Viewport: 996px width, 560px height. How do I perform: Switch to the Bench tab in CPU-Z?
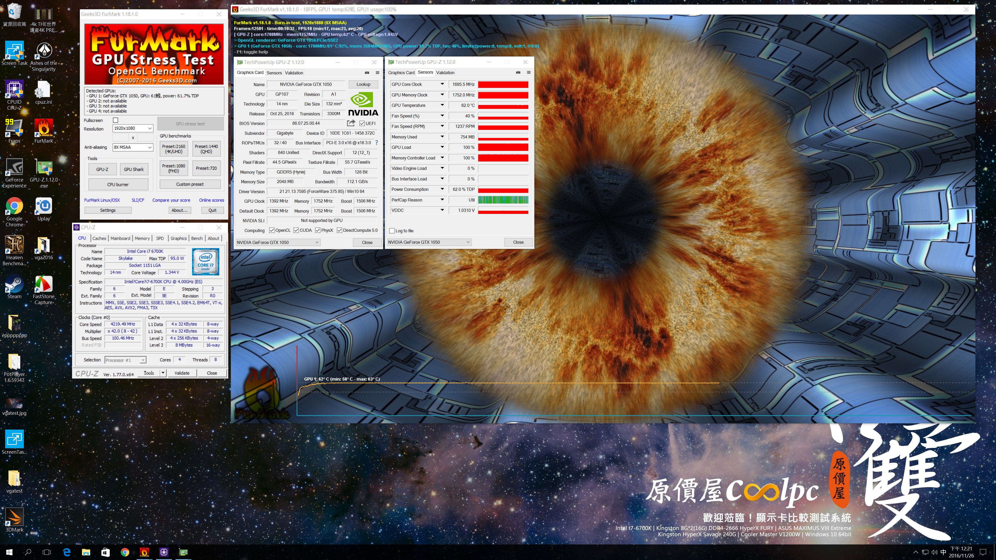197,239
